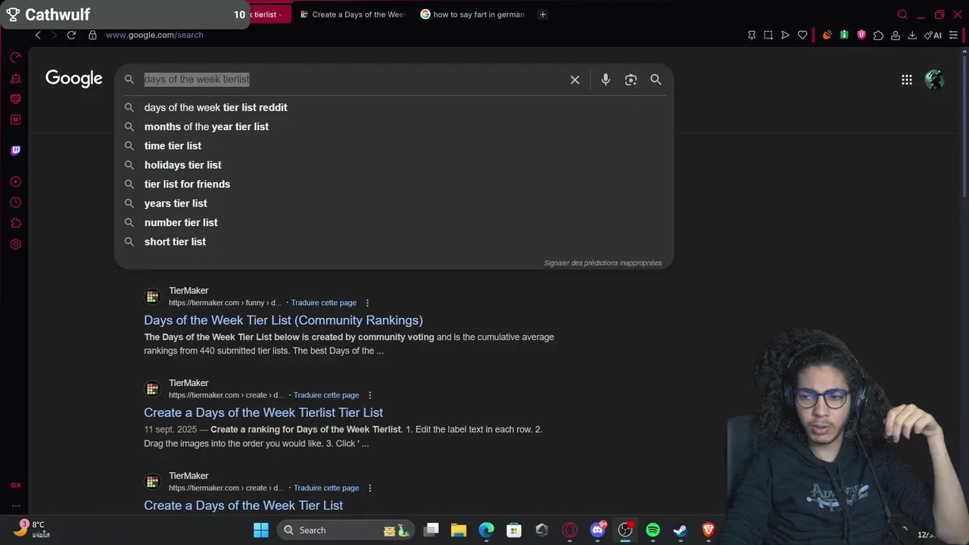Open 'Create a Days of the Week Tier List' result
This screenshot has width=969, height=545.
click(243, 505)
